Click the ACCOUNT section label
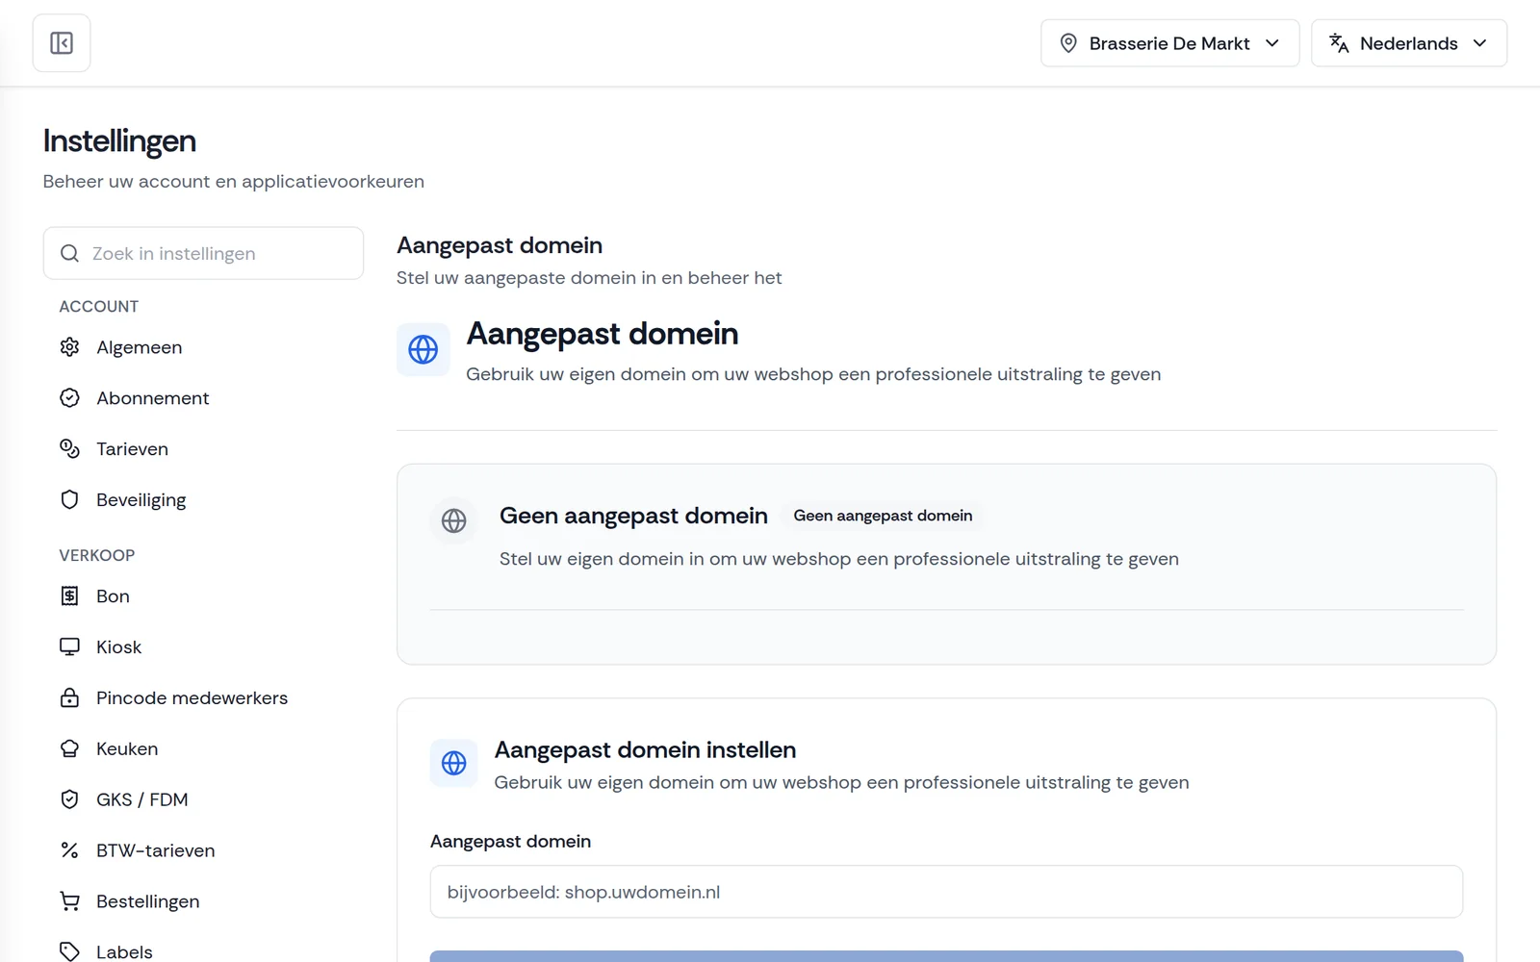 tap(99, 307)
